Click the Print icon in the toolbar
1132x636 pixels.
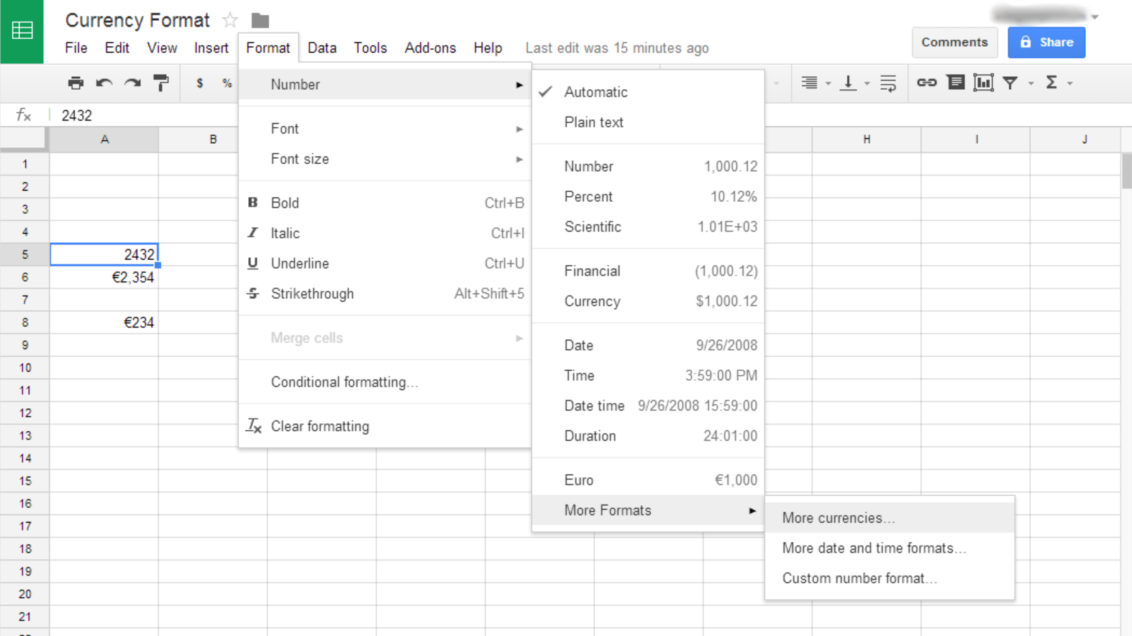pyautogui.click(x=76, y=83)
